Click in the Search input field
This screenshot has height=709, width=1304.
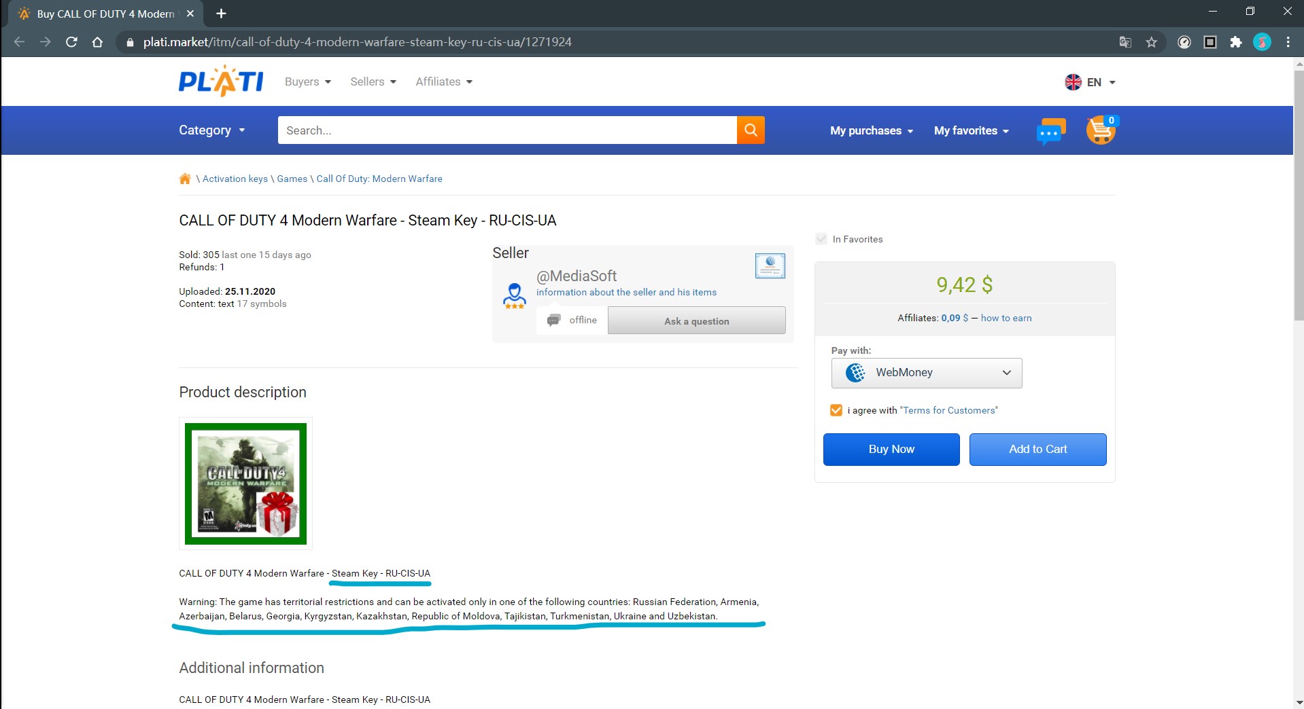pos(507,130)
